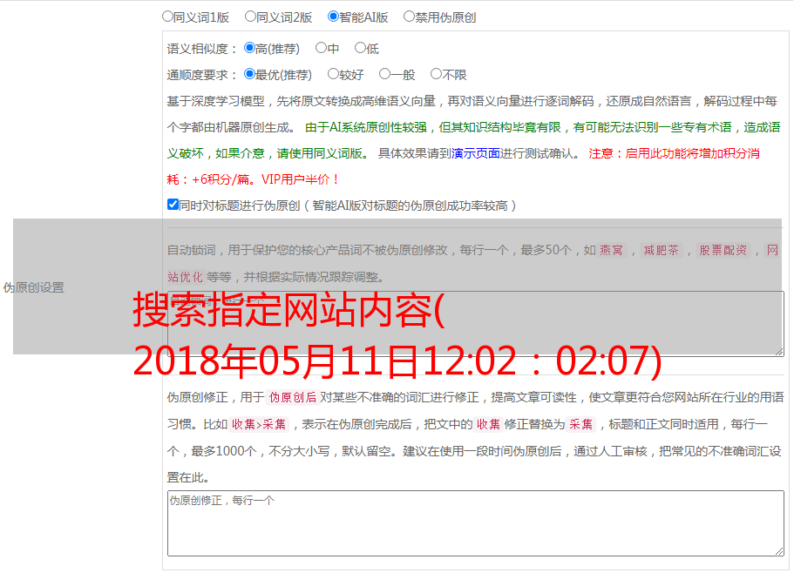Choose the 智能AI版 radio option
Viewport: 794px width, 573px height.
[333, 17]
